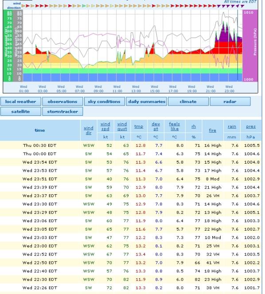Sort by feels like column header
265x294 pixels.
click(x=175, y=126)
